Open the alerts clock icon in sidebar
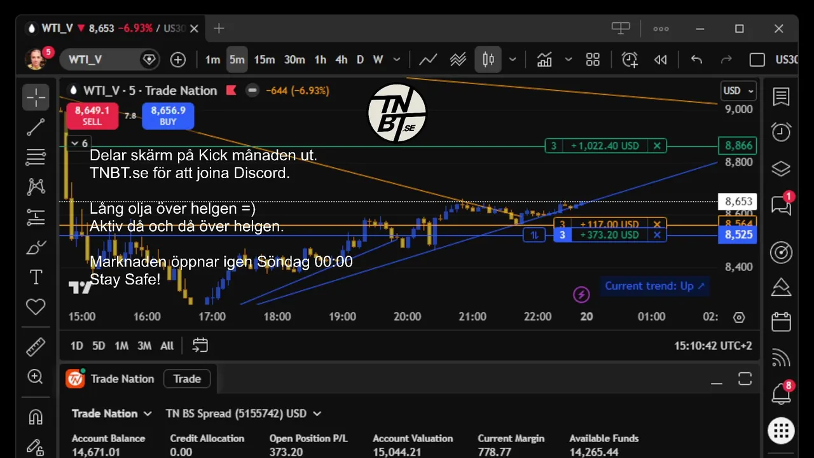Screen dimensions: 814x458 (781, 132)
